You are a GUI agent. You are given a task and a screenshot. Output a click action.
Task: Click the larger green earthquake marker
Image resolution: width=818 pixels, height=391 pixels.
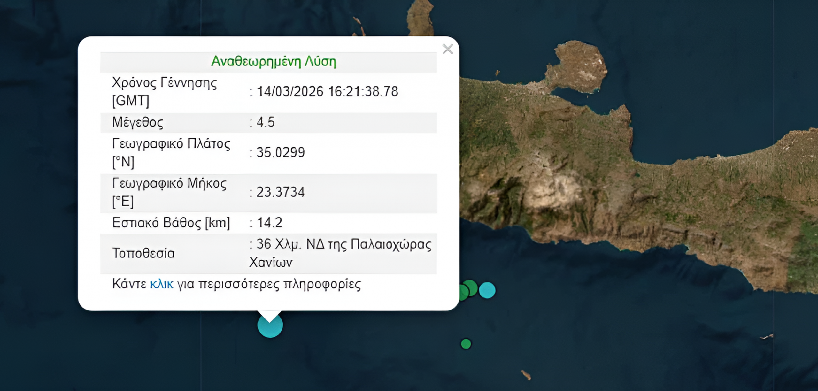click(471, 287)
